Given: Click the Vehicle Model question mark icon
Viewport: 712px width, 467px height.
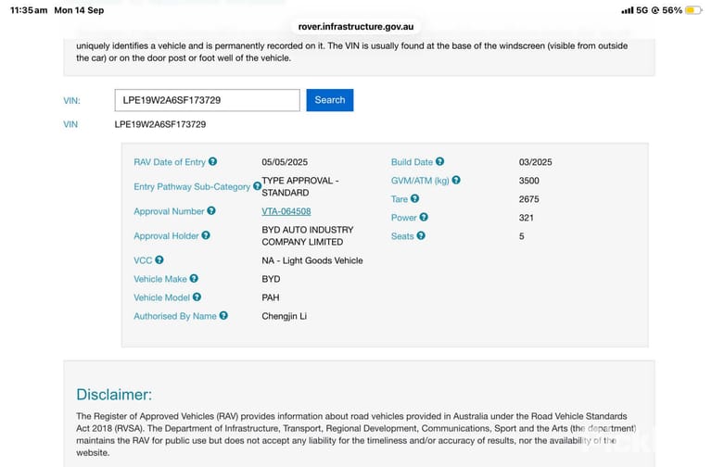Looking at the screenshot, I should point(197,297).
